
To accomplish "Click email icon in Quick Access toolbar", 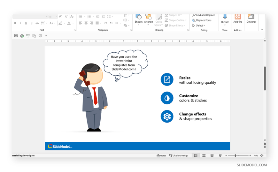I will pyautogui.click(x=16, y=36).
